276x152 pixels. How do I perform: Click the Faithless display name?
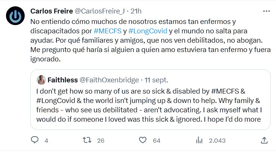click(62, 80)
